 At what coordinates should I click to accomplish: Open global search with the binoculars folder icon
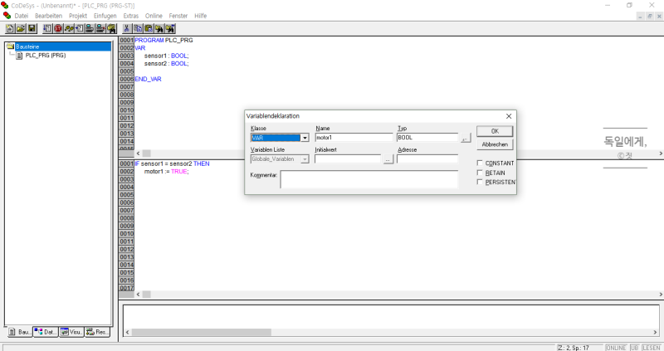point(111,28)
